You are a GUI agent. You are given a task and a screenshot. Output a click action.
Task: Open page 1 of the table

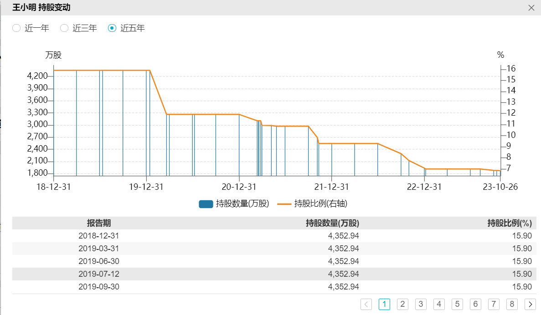click(x=384, y=305)
